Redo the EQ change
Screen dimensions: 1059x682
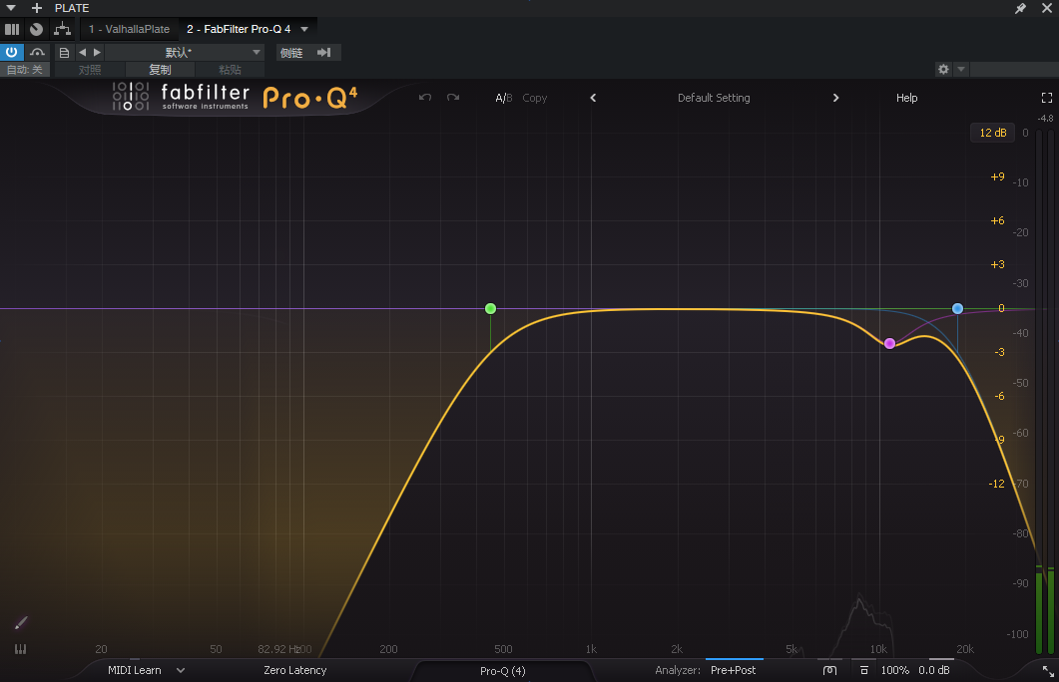click(x=453, y=98)
